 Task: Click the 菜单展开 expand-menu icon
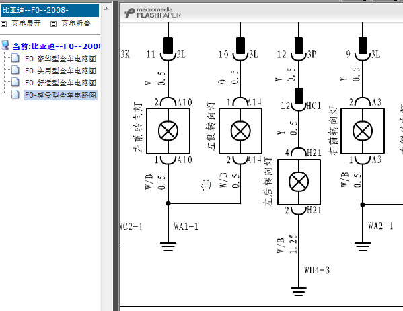pyautogui.click(x=3, y=24)
